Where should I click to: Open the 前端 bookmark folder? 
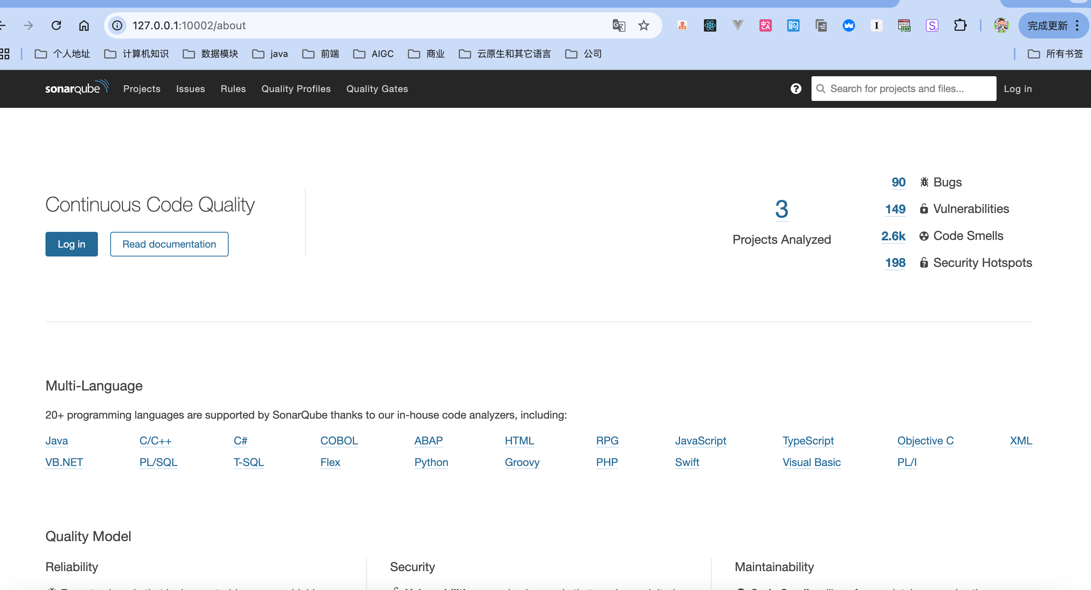click(x=321, y=54)
